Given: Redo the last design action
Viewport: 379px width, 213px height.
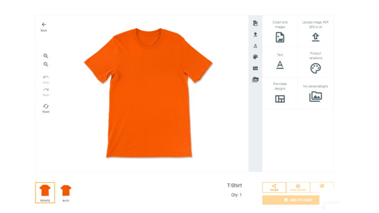Looking at the screenshot, I should [x=46, y=91].
